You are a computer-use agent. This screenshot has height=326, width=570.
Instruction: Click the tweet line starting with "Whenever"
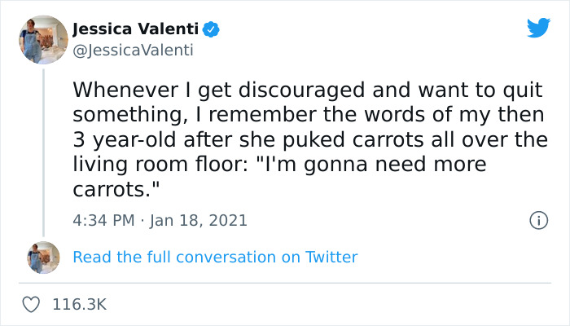[308, 89]
